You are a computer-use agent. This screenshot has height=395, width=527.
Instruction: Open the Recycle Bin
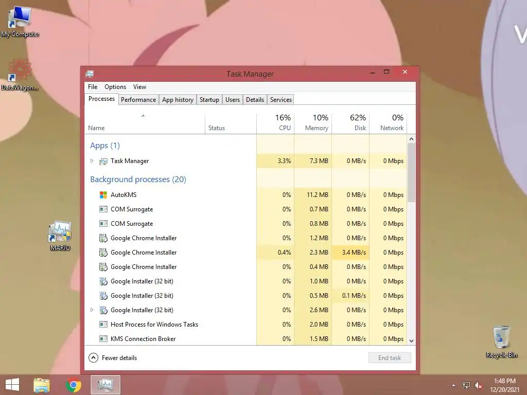(501, 342)
